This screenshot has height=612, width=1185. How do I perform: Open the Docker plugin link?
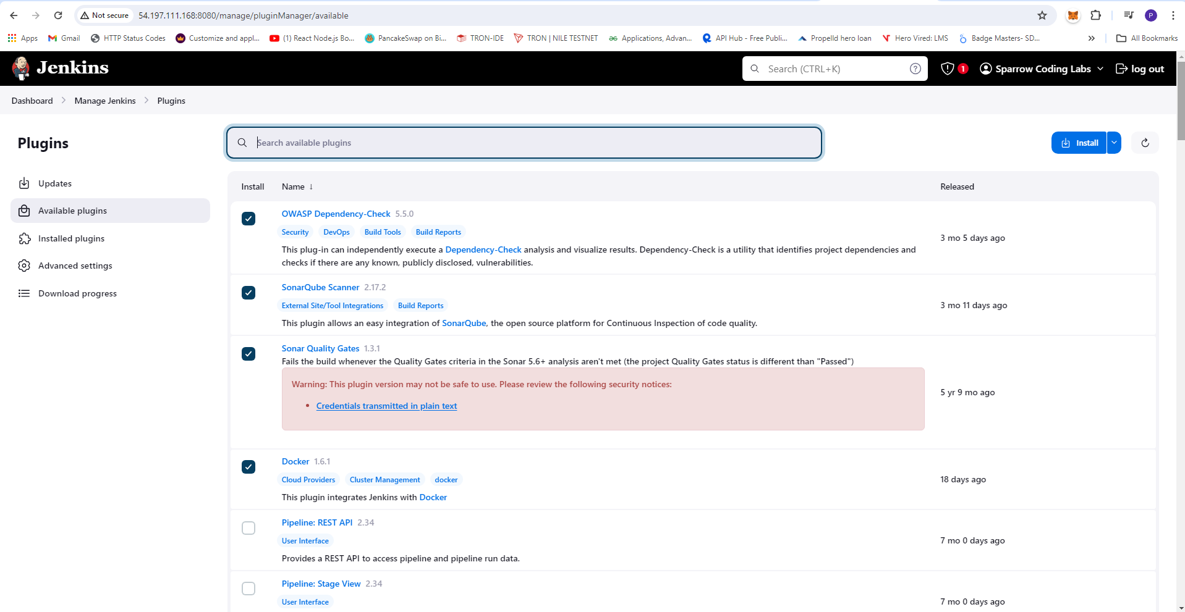coord(295,461)
